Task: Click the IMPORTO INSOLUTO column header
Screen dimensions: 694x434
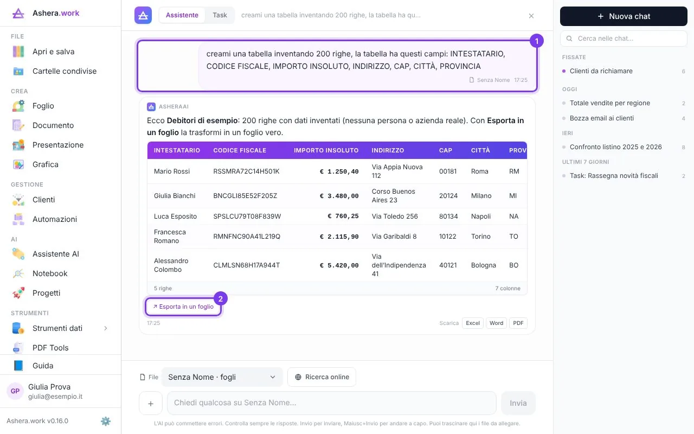Action: tap(326, 150)
